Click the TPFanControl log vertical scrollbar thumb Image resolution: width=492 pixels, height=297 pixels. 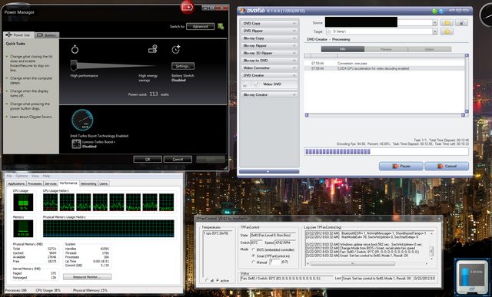coord(432,251)
